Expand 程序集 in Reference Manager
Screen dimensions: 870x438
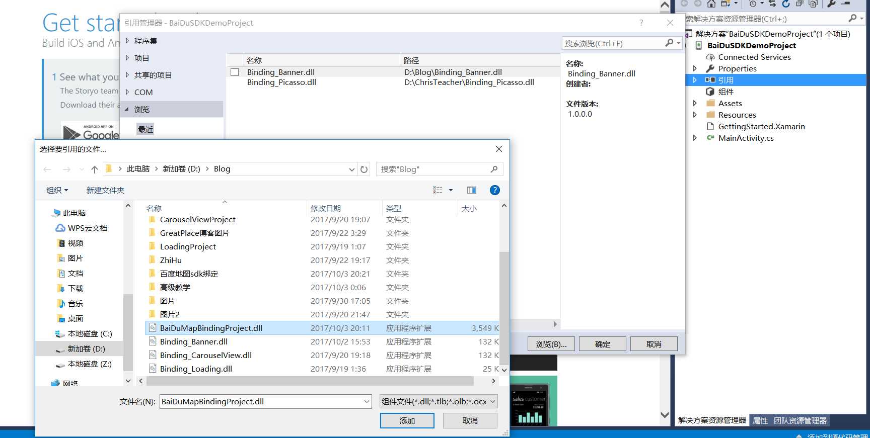(x=127, y=41)
